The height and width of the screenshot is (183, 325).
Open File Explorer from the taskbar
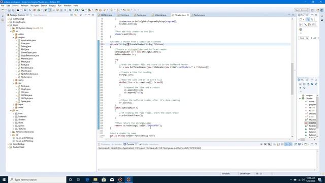click(95, 179)
